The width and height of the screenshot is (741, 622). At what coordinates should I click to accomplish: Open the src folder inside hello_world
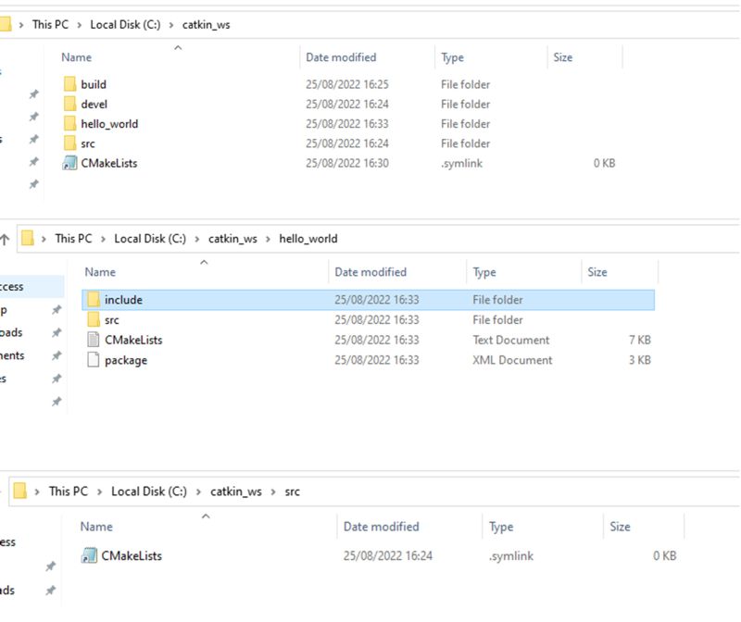tap(113, 319)
